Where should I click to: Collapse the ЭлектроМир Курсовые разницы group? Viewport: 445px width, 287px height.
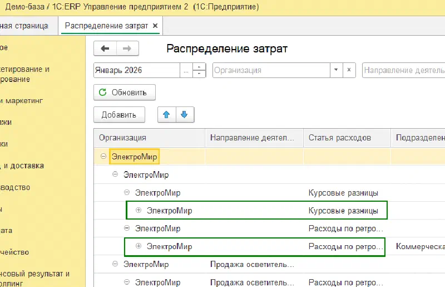click(127, 193)
